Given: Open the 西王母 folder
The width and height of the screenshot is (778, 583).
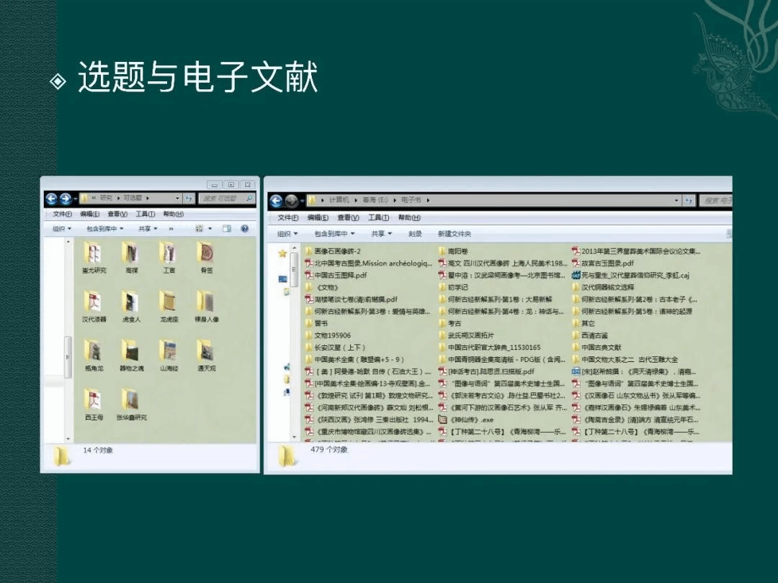Looking at the screenshot, I should [93, 402].
